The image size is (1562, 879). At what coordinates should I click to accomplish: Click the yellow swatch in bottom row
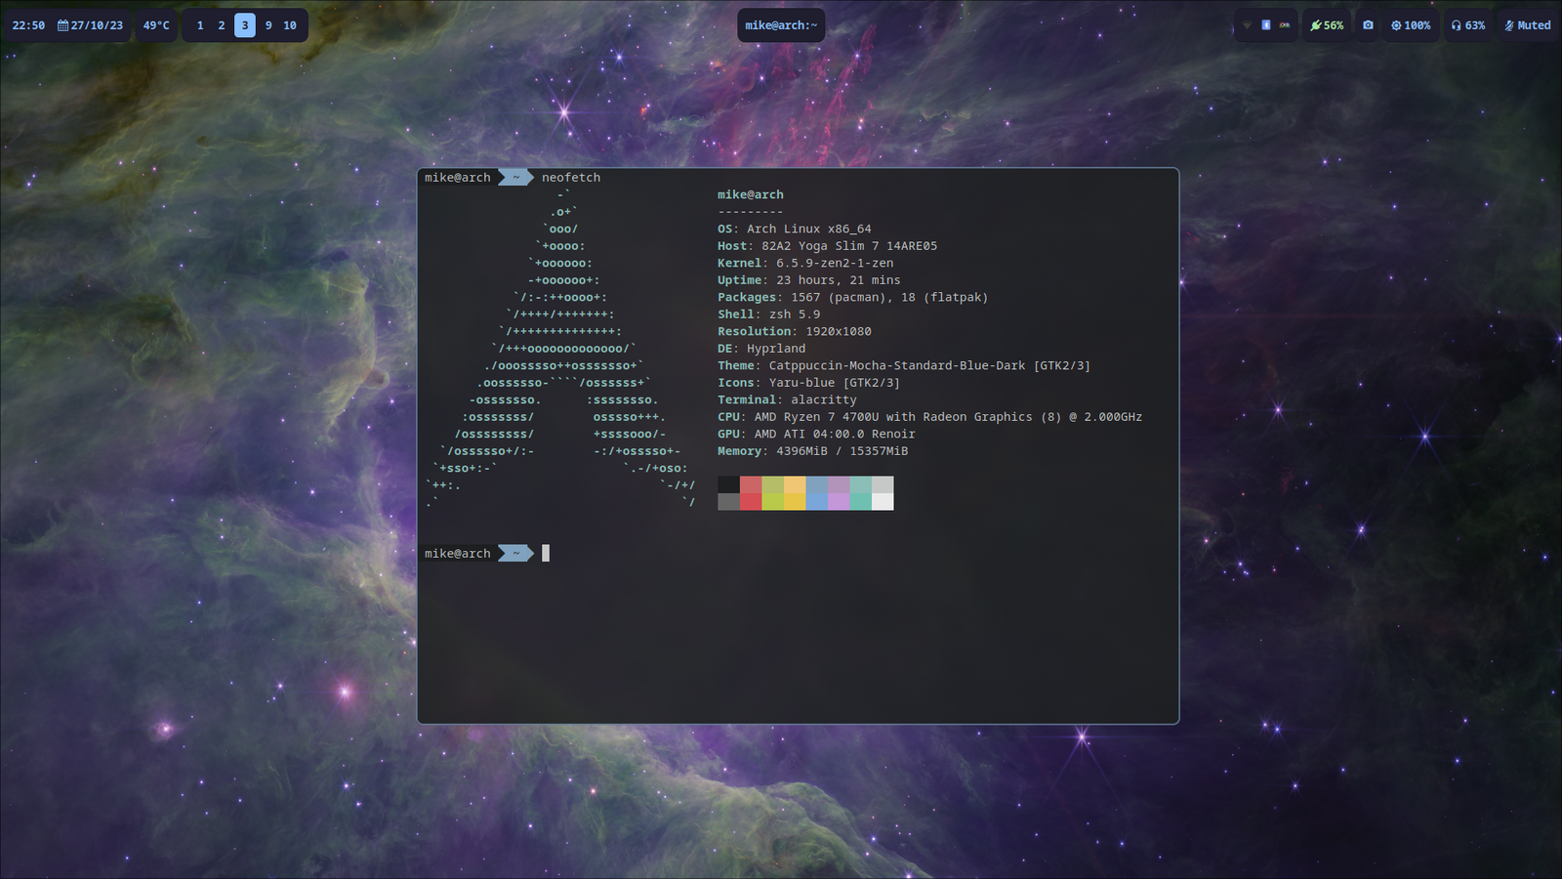coord(795,502)
